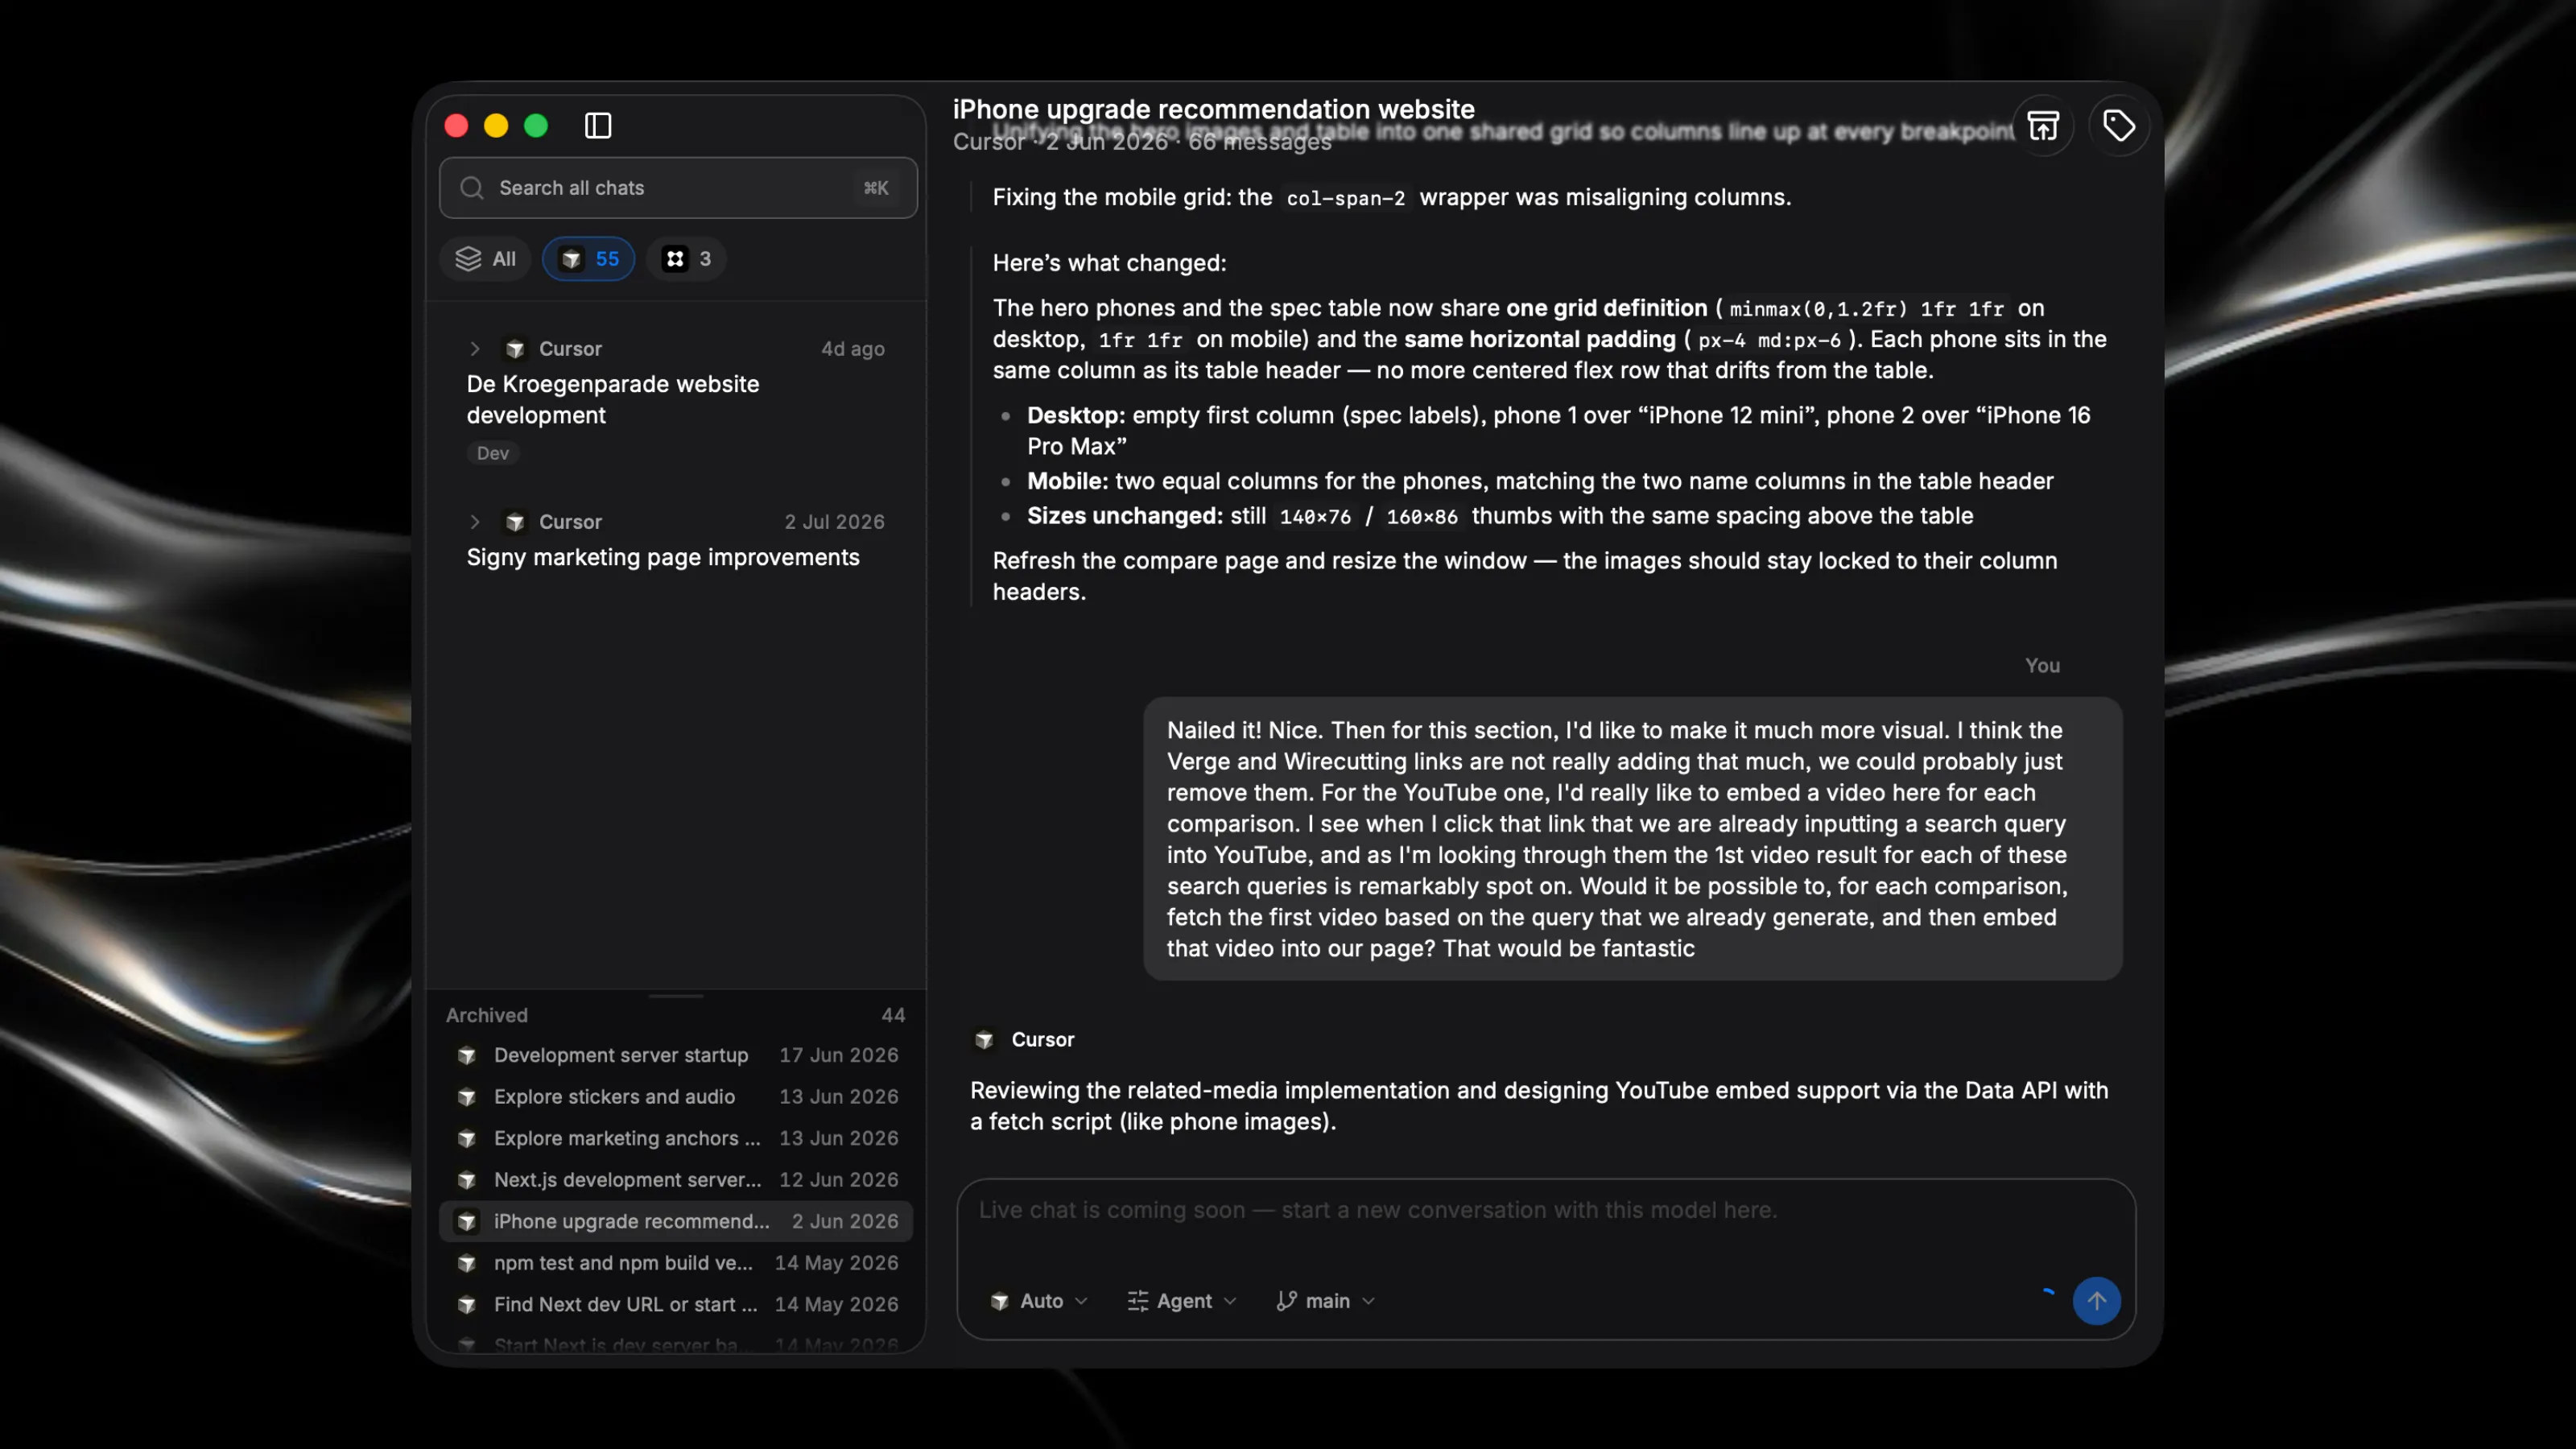Select the All chats filter

pyautogui.click(x=486, y=259)
